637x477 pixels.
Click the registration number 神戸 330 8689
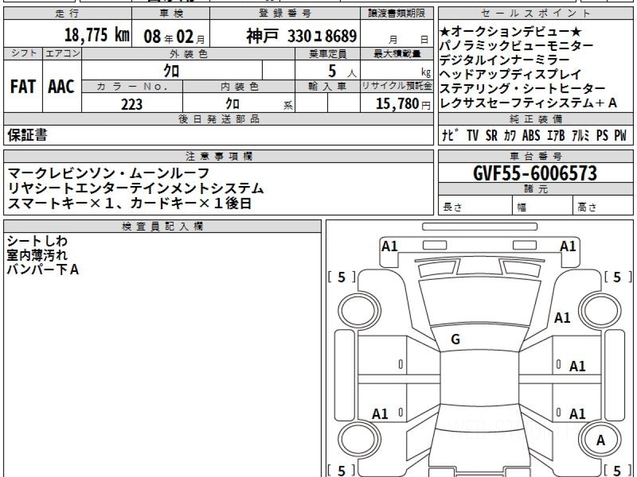pyautogui.click(x=301, y=36)
